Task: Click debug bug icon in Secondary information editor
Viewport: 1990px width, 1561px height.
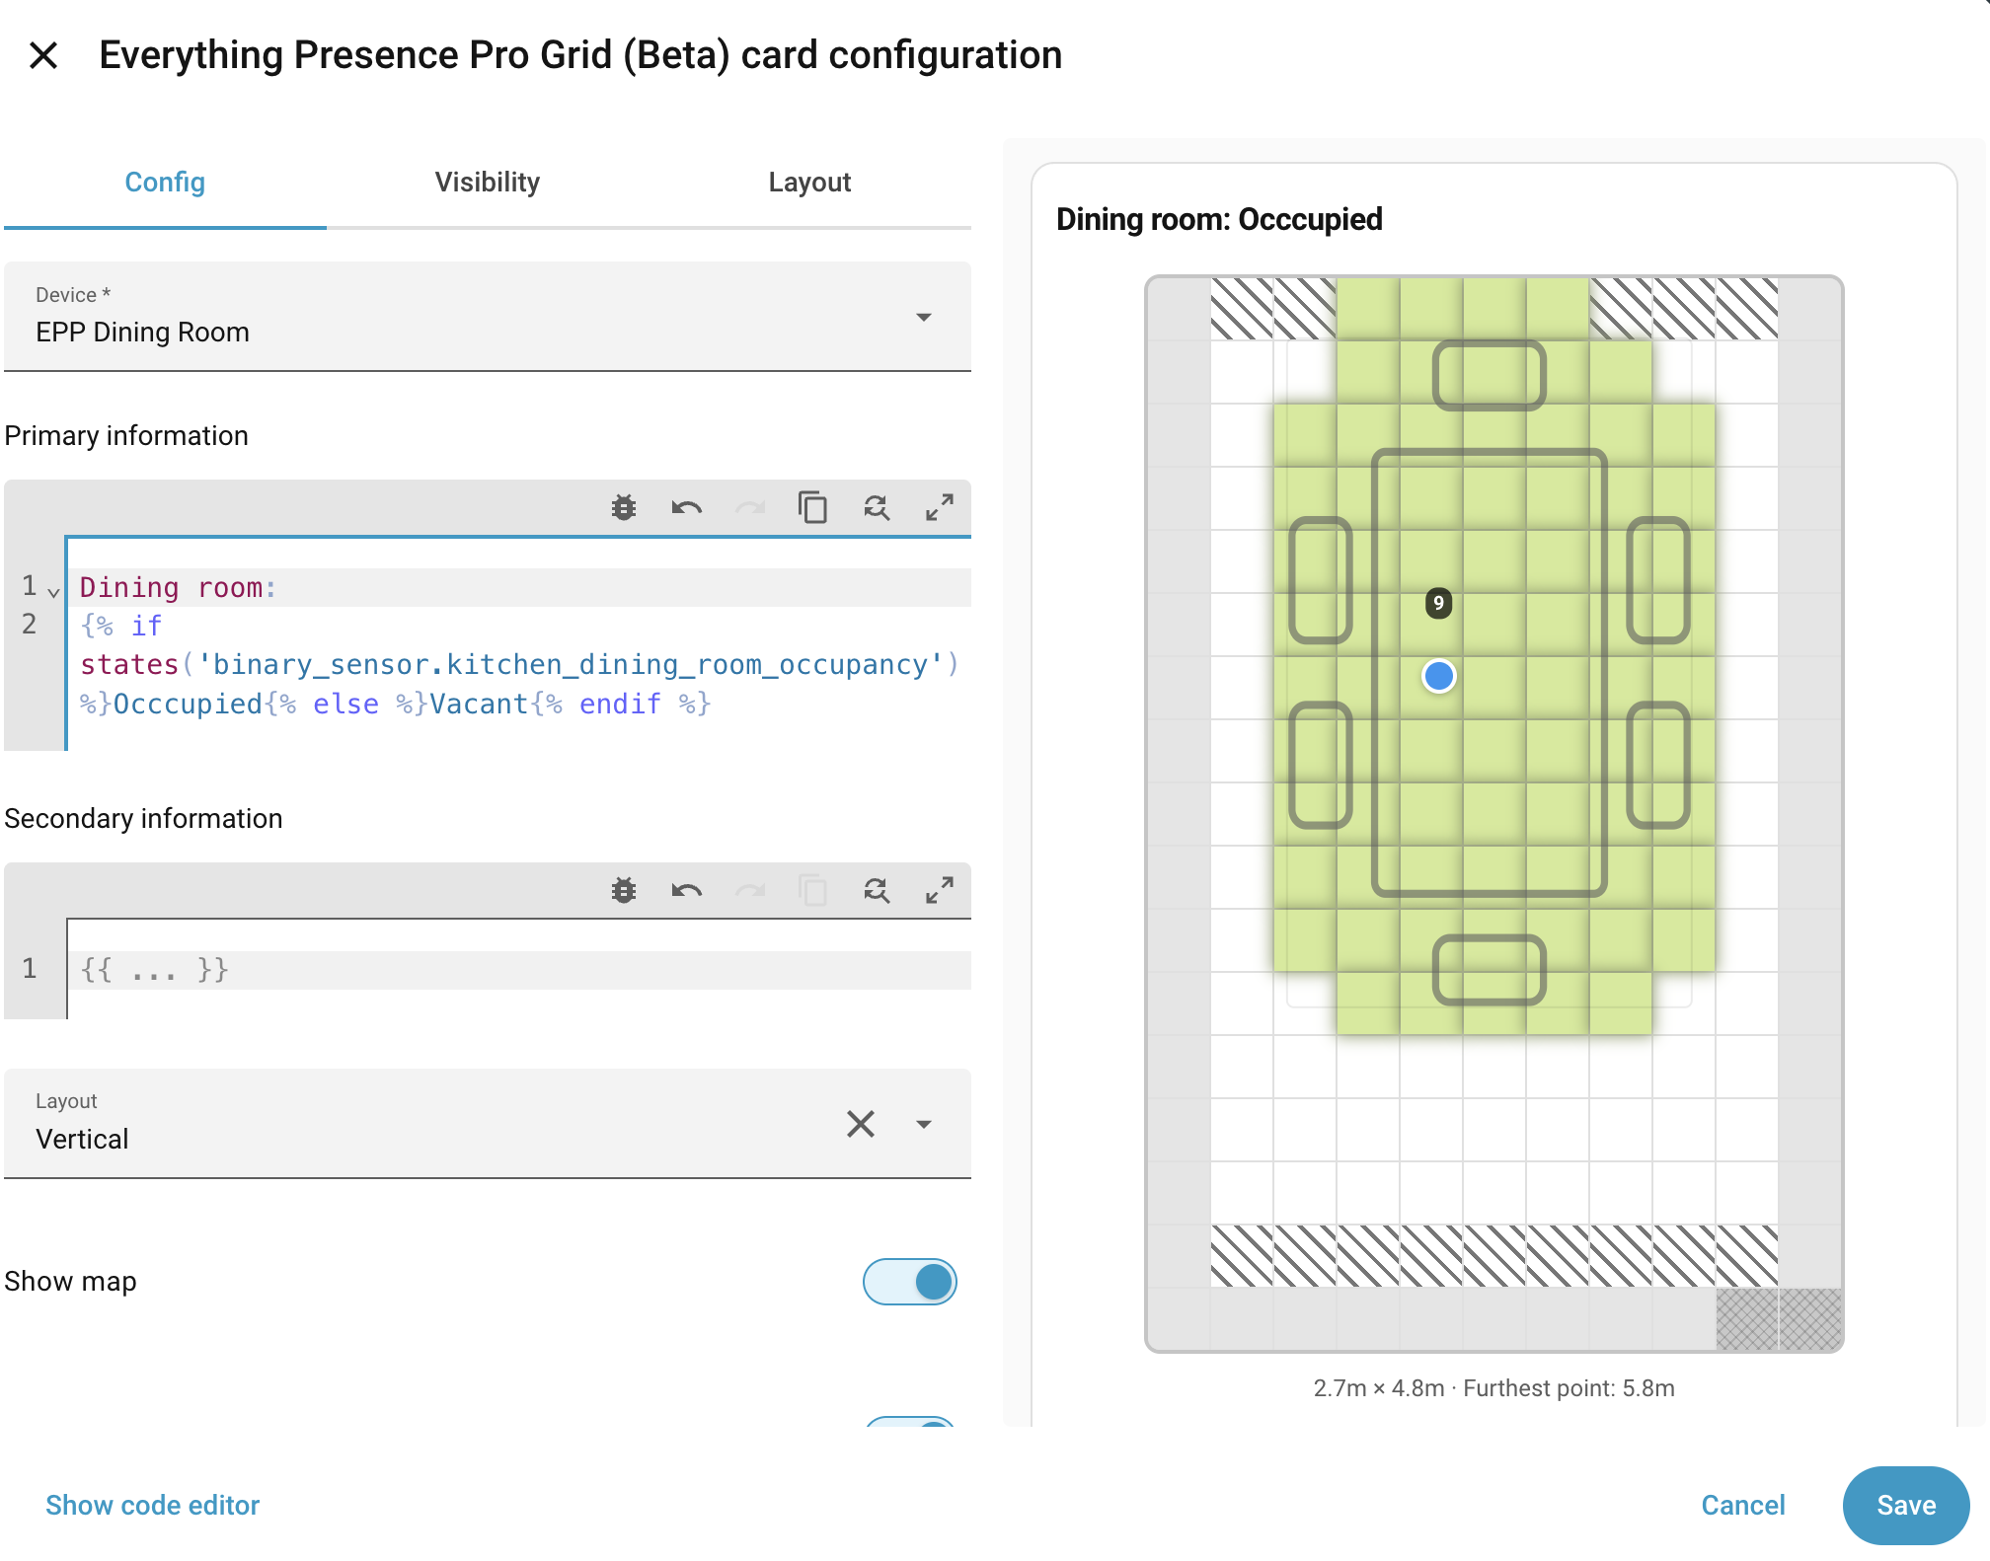Action: (624, 891)
